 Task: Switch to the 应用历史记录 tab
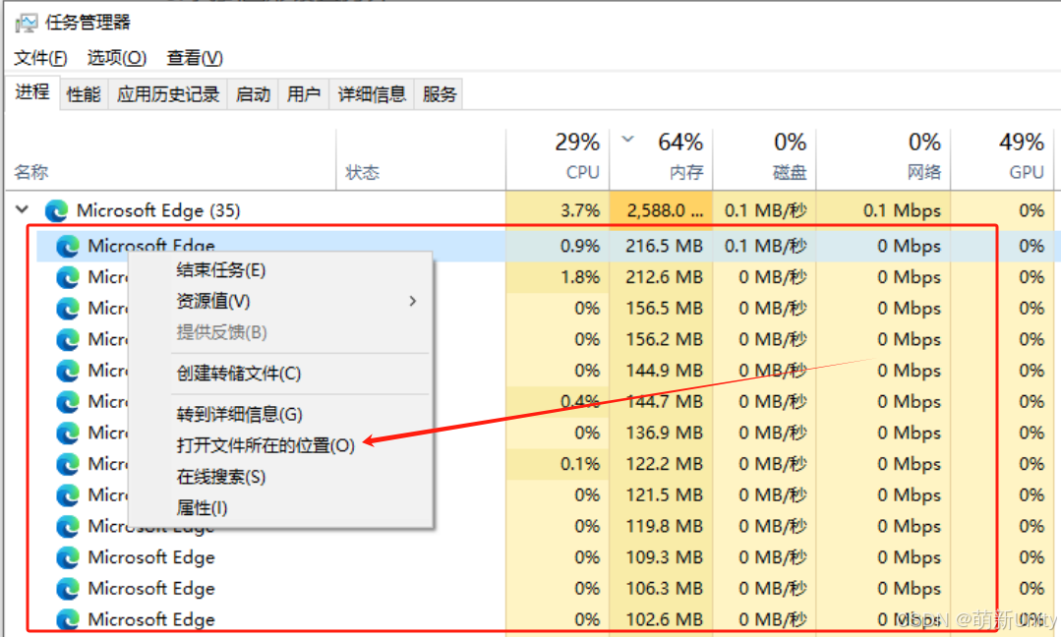[x=168, y=94]
